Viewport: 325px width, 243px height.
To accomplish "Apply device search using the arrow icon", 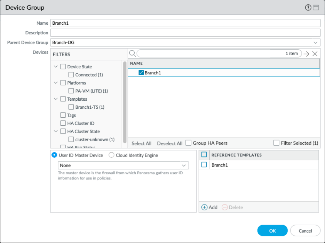I will 306,54.
